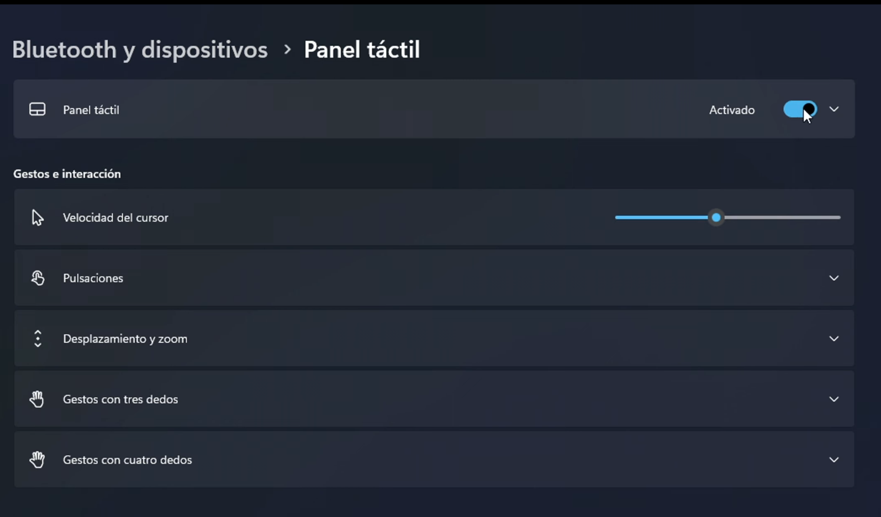The width and height of the screenshot is (881, 517).
Task: Expand Gestos con tres dedos settings
Action: coord(834,399)
